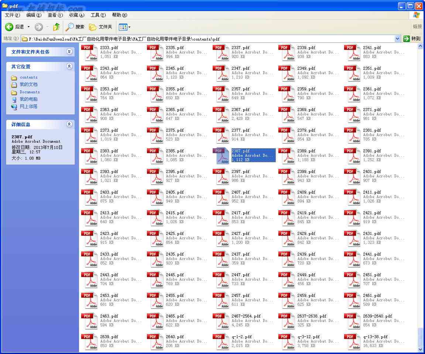Image resolution: width=425 pixels, height=354 pixels.
Task: Click the green Go arrow button
Action: [x=406, y=39]
